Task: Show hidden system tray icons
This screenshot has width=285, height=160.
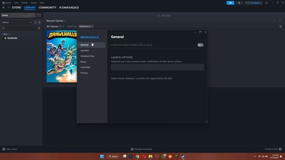Action: [255, 156]
